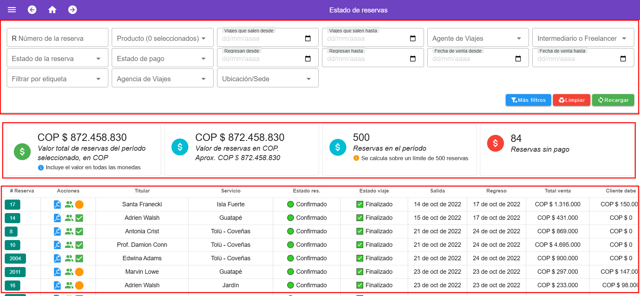Open calendar picker for Viajes que salen desde

(x=308, y=38)
